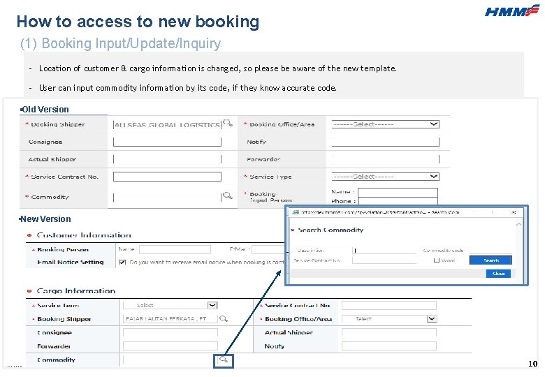The width and height of the screenshot is (545, 377).
Task: Collapse the Customer Information section bullet
Action: tap(29, 235)
